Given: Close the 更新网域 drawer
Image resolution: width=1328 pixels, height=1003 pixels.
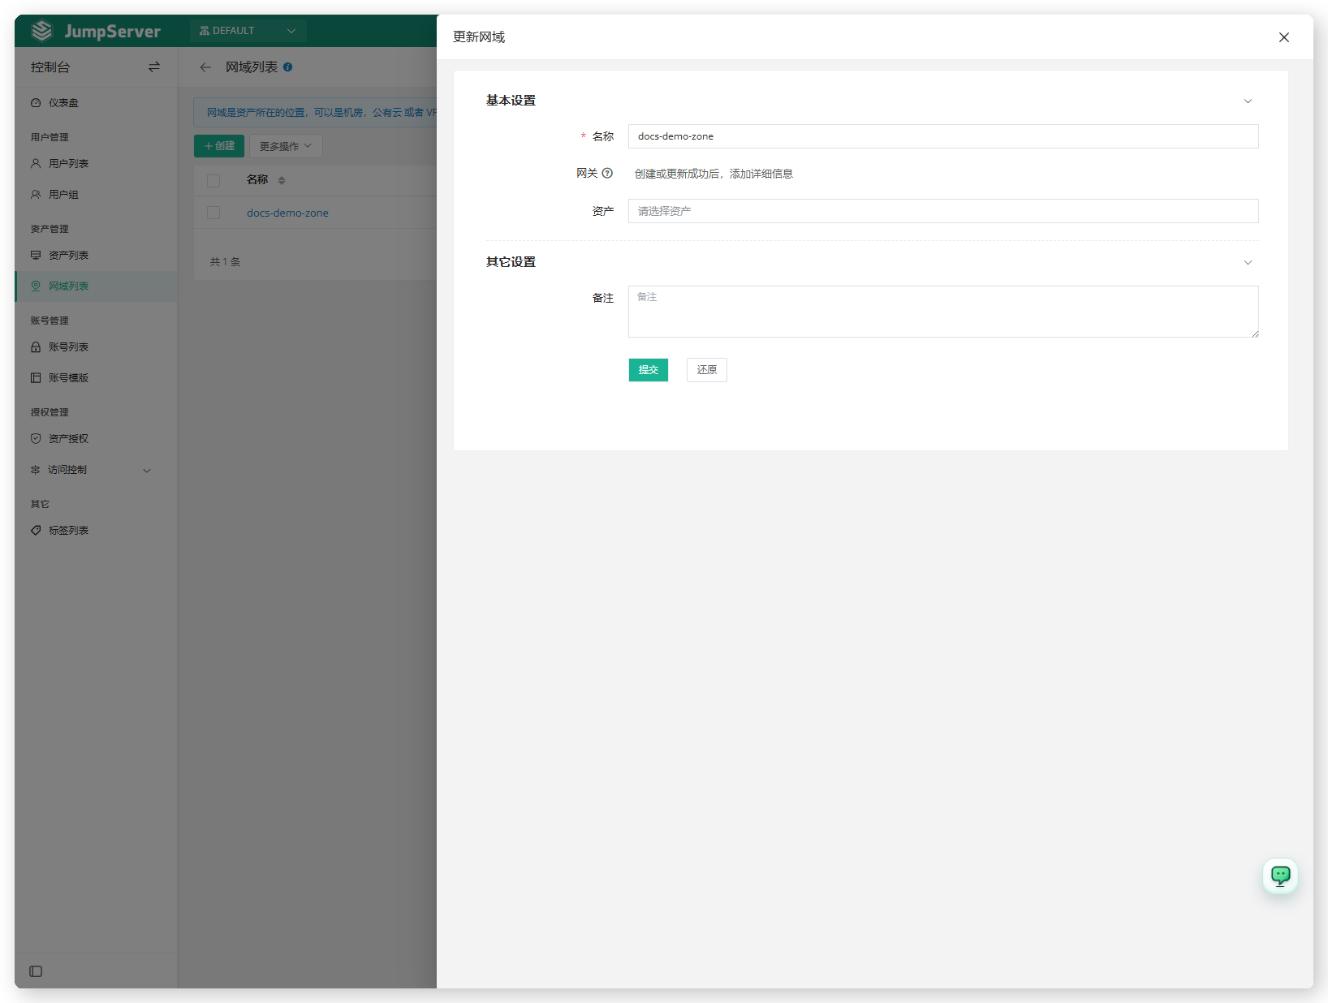Looking at the screenshot, I should 1284,37.
